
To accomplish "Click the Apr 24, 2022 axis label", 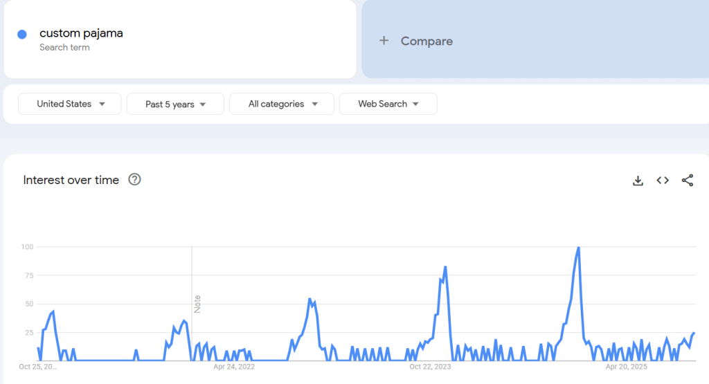I will 234,367.
